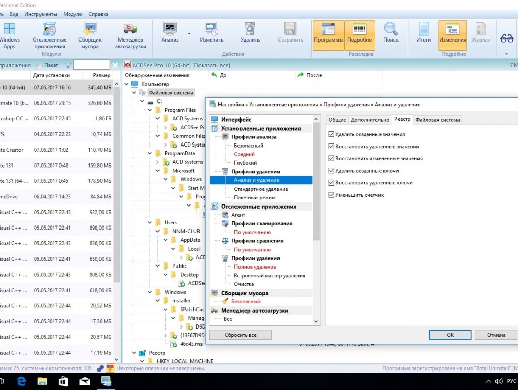
Task: Select Стандартное удаление profile
Action: click(x=261, y=189)
